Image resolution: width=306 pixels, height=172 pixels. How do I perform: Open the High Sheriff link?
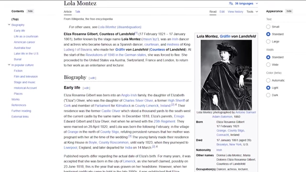point(176,100)
